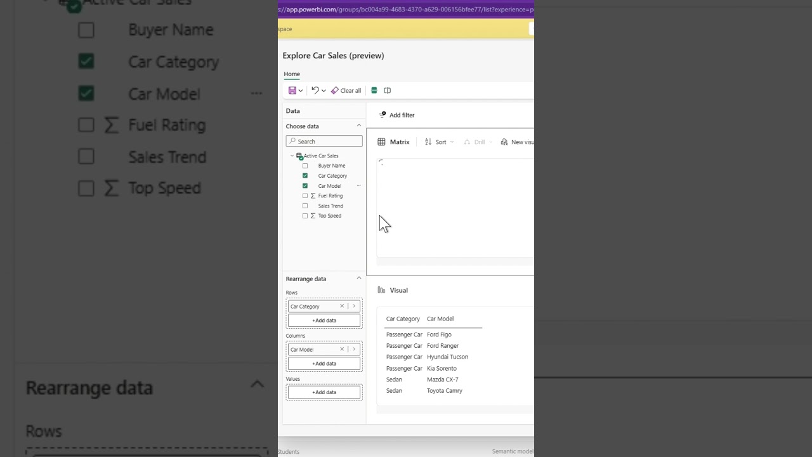Image resolution: width=812 pixels, height=457 pixels.
Task: Click the sigma icon next to Top Speed
Action: coord(313,216)
